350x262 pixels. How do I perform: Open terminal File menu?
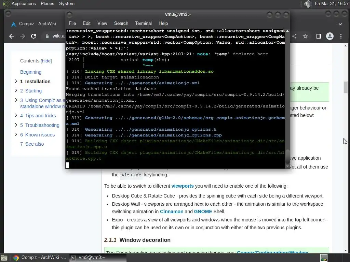click(72, 24)
